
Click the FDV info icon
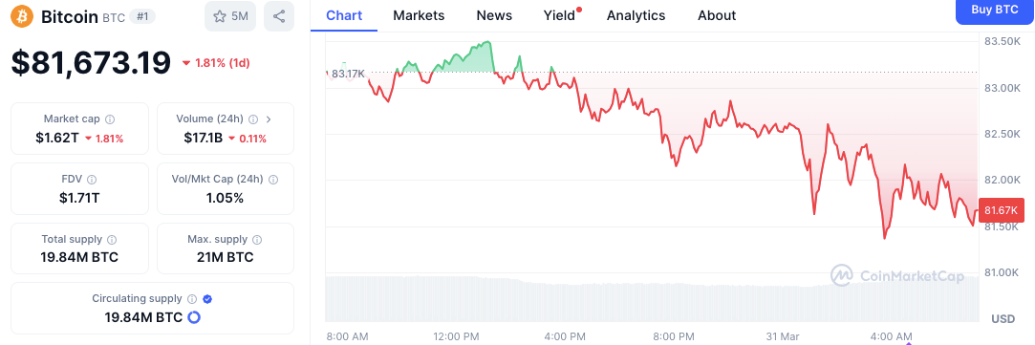coord(92,180)
